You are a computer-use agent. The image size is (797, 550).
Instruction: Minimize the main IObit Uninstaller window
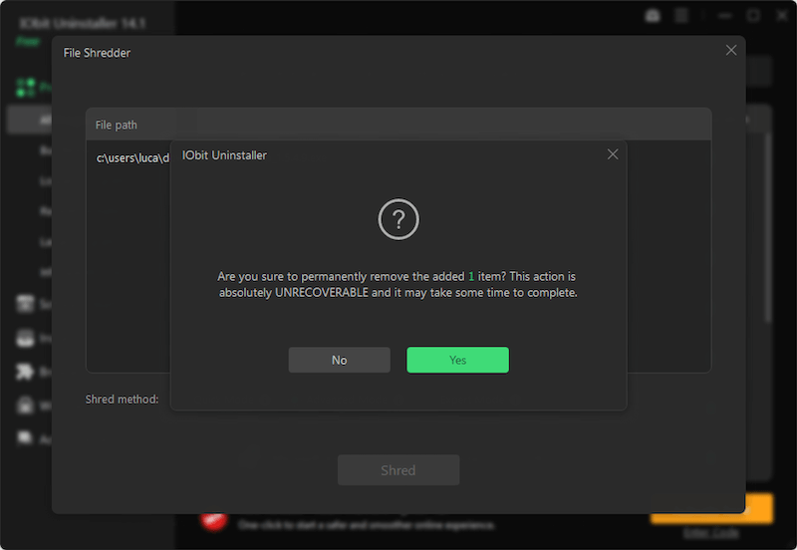coord(725,16)
